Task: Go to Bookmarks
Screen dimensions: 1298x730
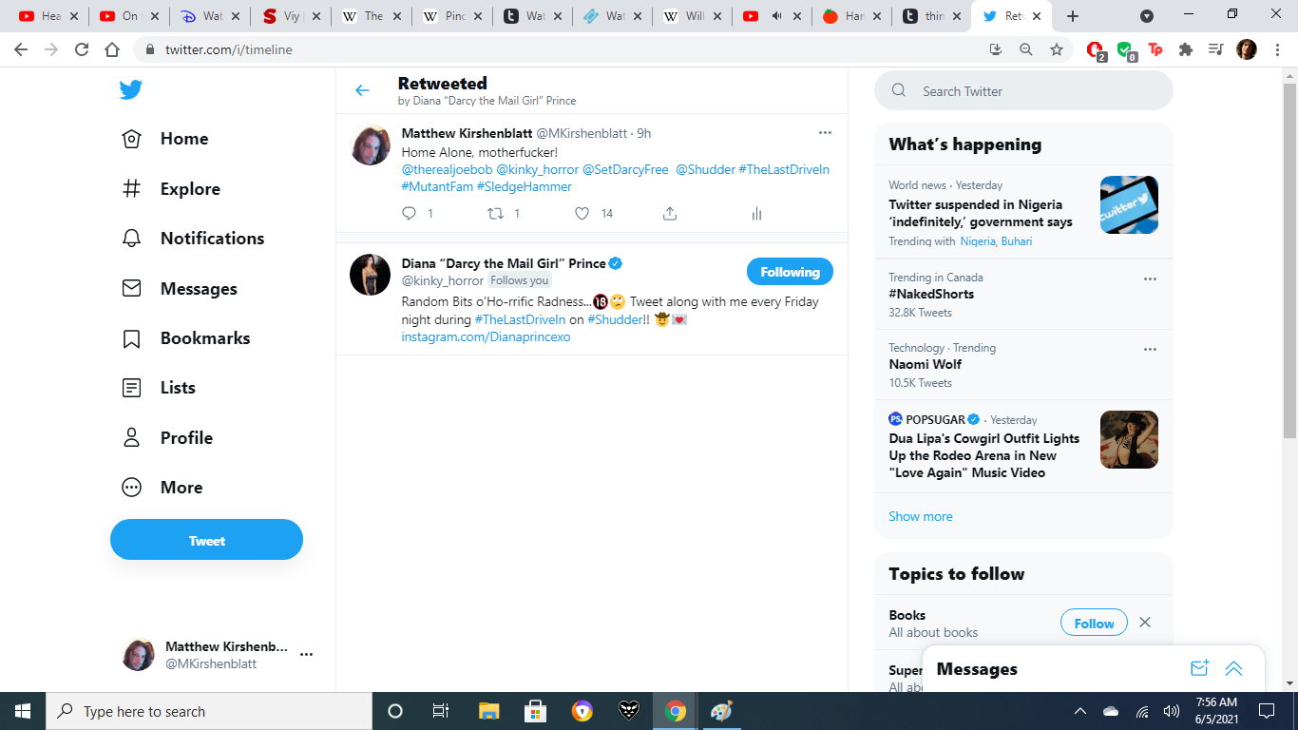Action: (x=186, y=338)
